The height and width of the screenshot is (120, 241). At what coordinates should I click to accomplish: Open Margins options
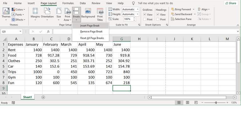click(x=35, y=14)
